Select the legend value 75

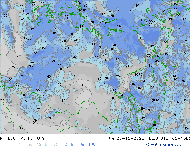56,145
